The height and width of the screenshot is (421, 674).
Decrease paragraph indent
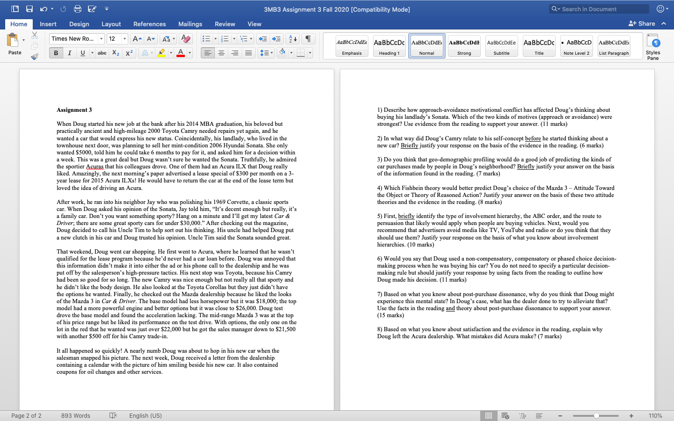pos(263,39)
